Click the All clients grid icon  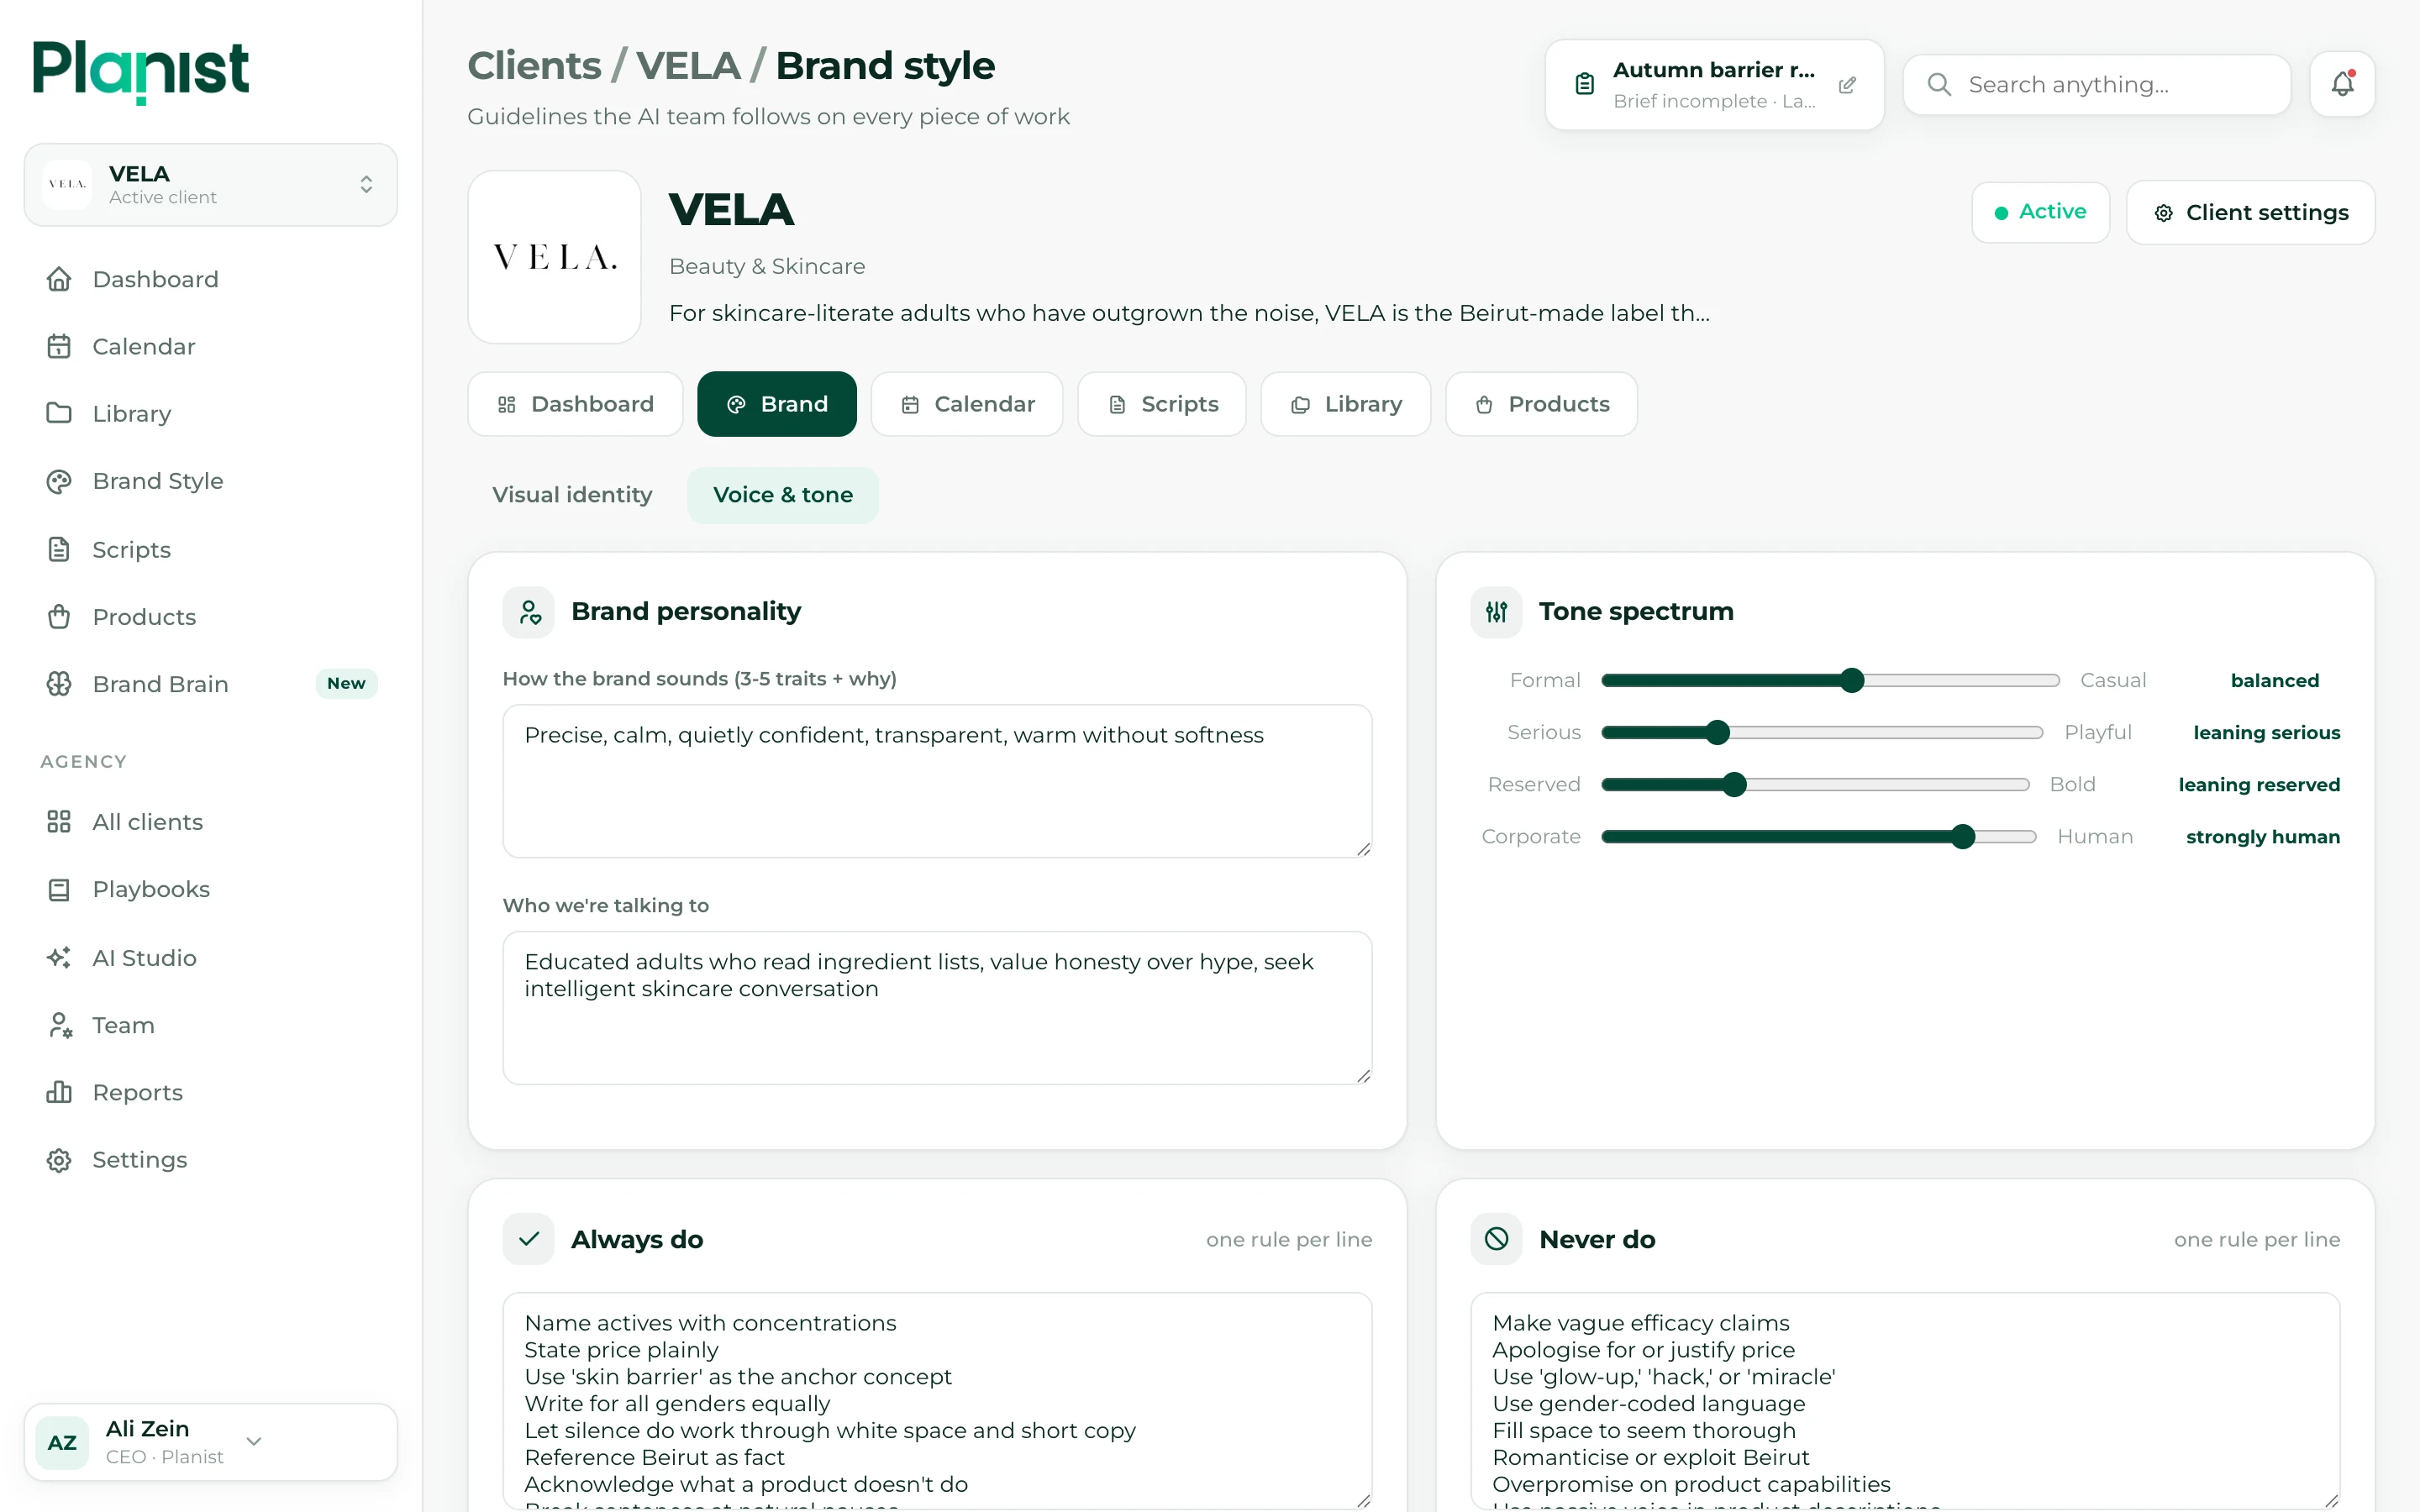(59, 822)
